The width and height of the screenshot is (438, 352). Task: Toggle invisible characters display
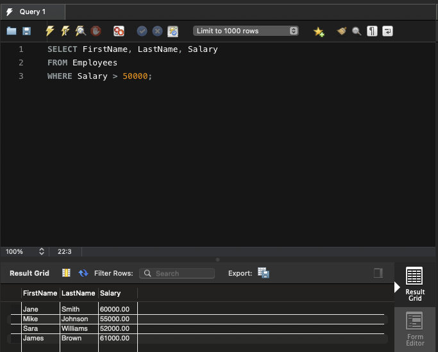click(x=372, y=31)
